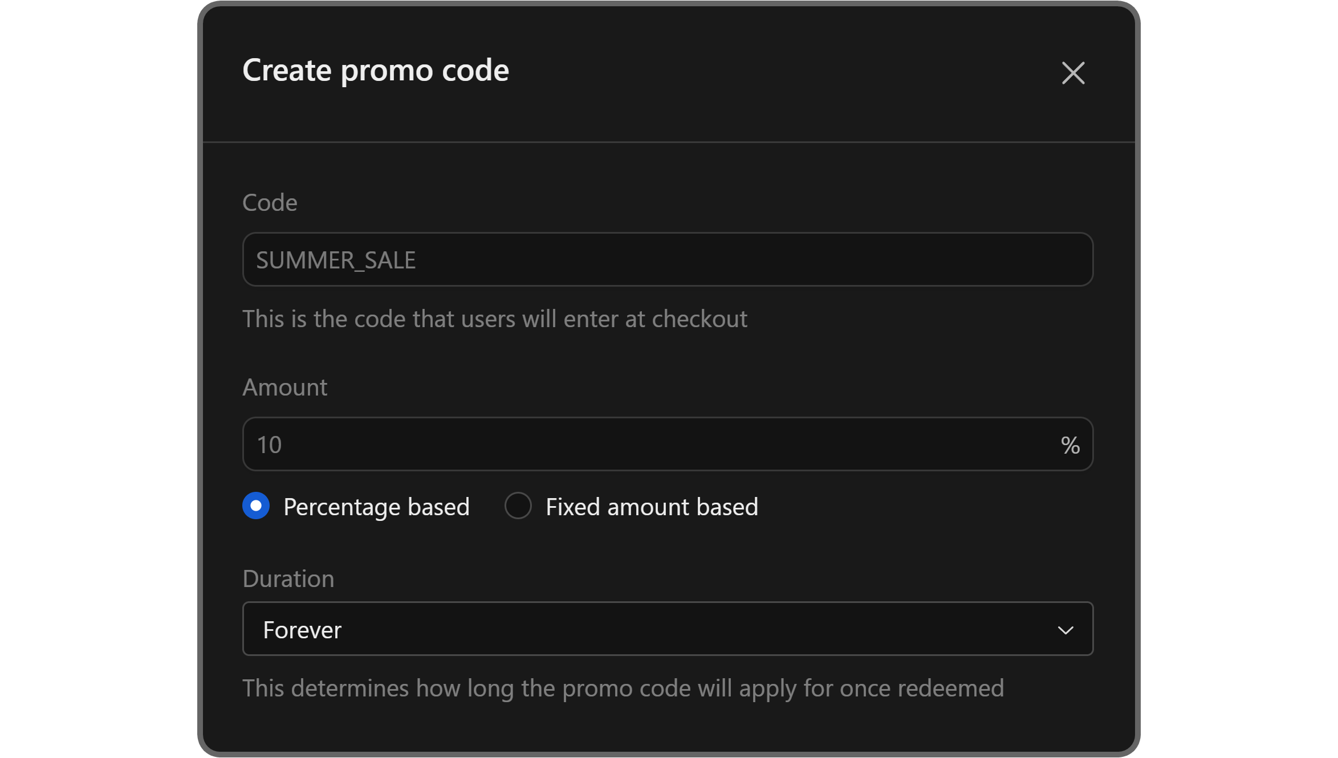Click the "Code" field label
This screenshot has height=758, width=1338.
(x=270, y=202)
